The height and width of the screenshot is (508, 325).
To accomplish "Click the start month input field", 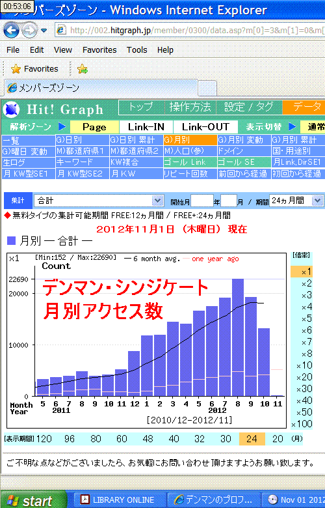I will coord(229,201).
